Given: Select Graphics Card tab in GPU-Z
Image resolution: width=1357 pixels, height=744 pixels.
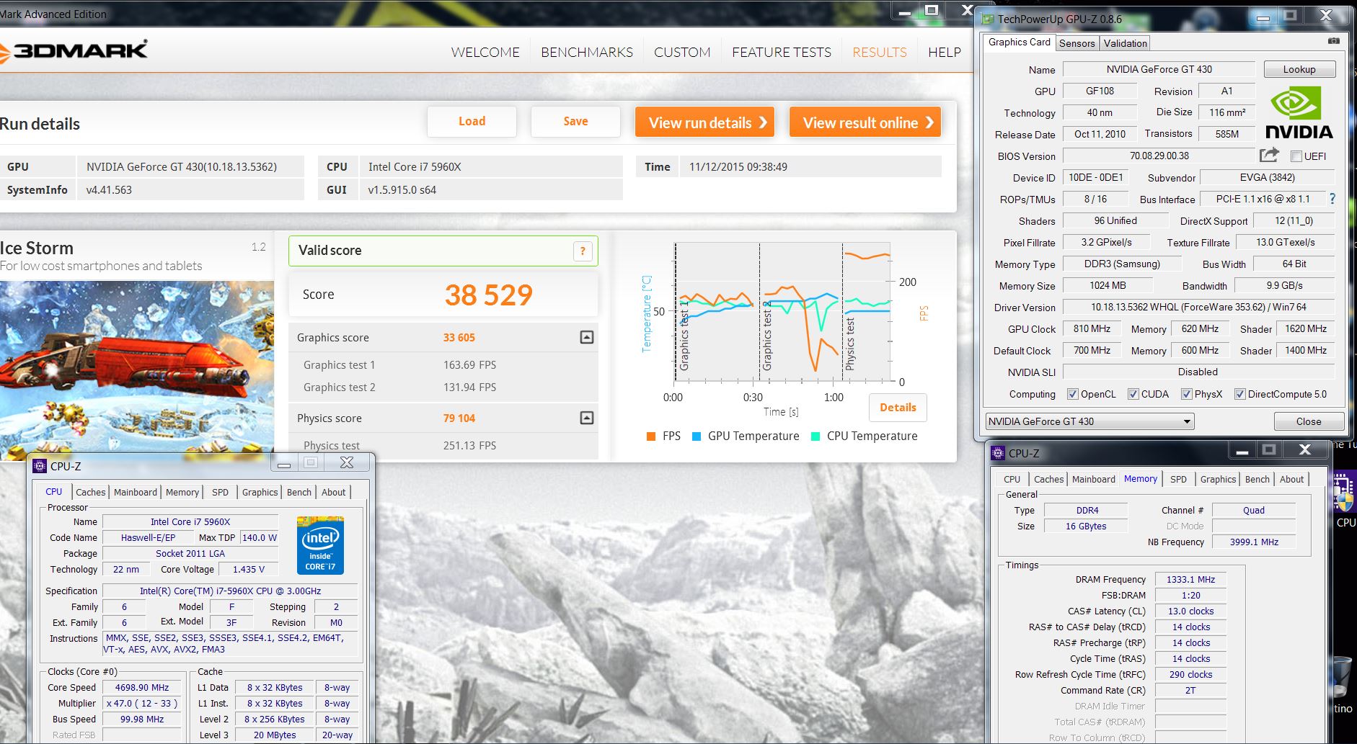Looking at the screenshot, I should point(1019,42).
